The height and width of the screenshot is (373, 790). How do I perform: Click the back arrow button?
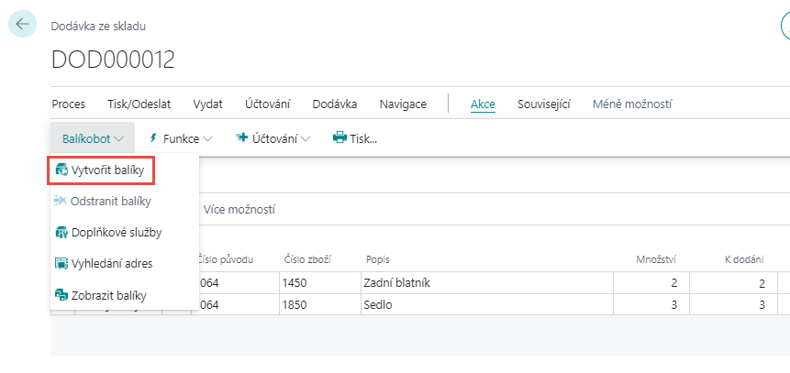pyautogui.click(x=22, y=24)
